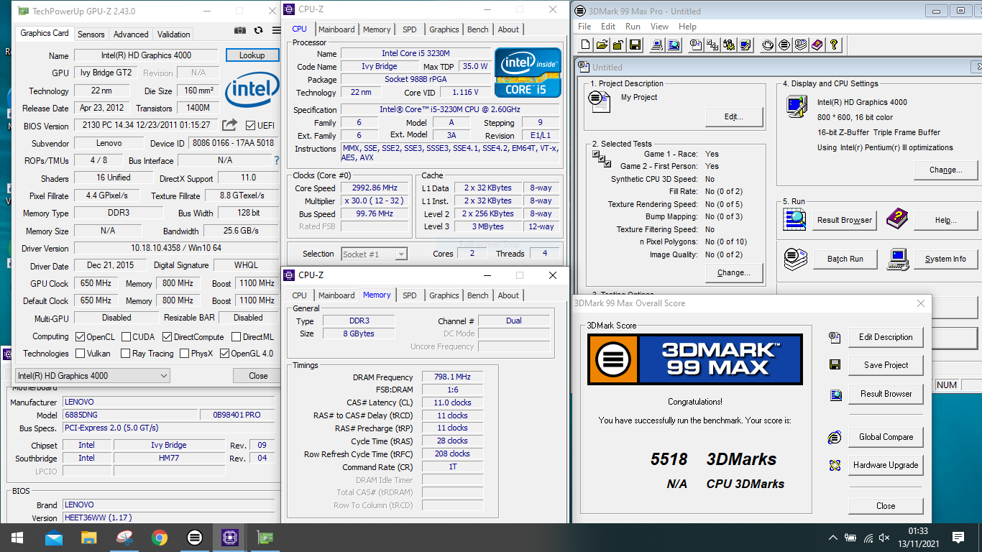This screenshot has height=552, width=982.
Task: Open the Mail app from taskbar
Action: (54, 537)
